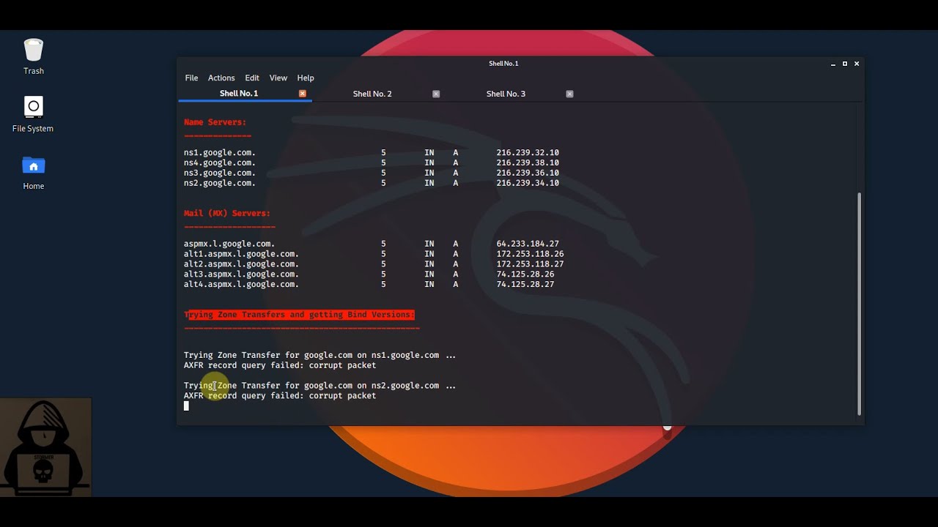Click last 'AXFR record query failed' line
The image size is (938, 527).
click(280, 396)
